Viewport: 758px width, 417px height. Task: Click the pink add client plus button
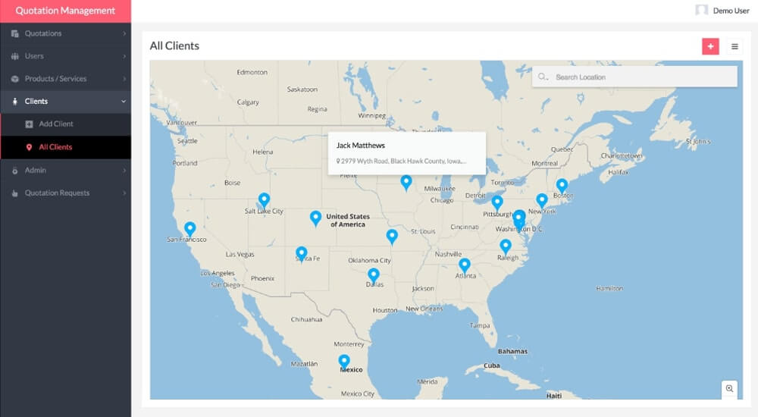click(710, 46)
